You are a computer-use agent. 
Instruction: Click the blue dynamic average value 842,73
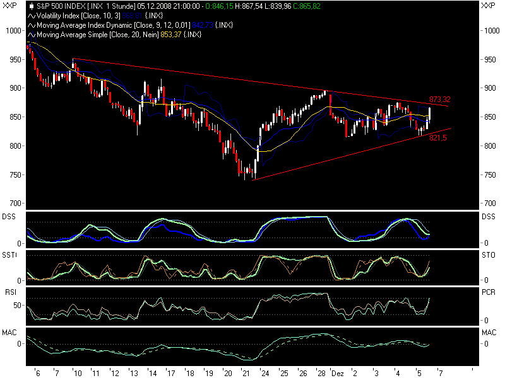pos(203,25)
